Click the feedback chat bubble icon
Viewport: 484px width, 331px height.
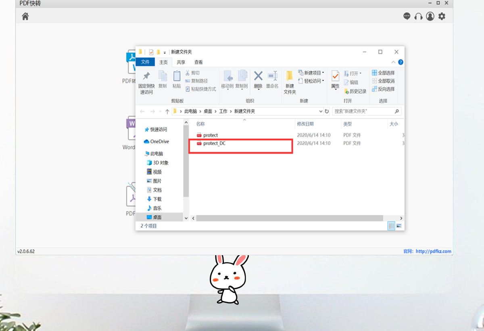[x=407, y=16]
